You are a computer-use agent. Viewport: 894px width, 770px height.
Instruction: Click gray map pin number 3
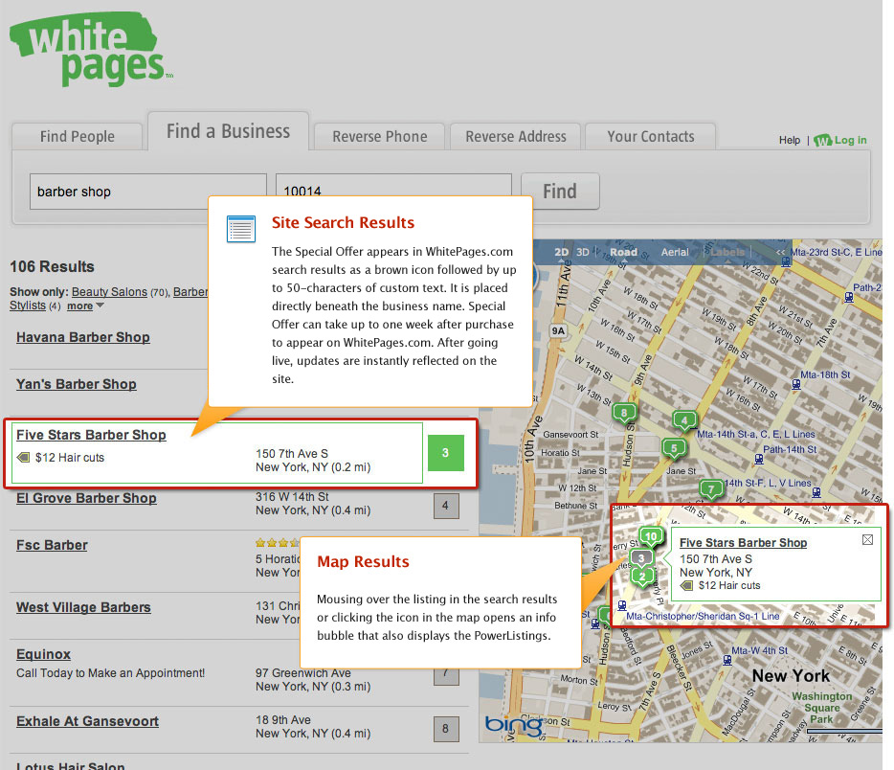(641, 558)
